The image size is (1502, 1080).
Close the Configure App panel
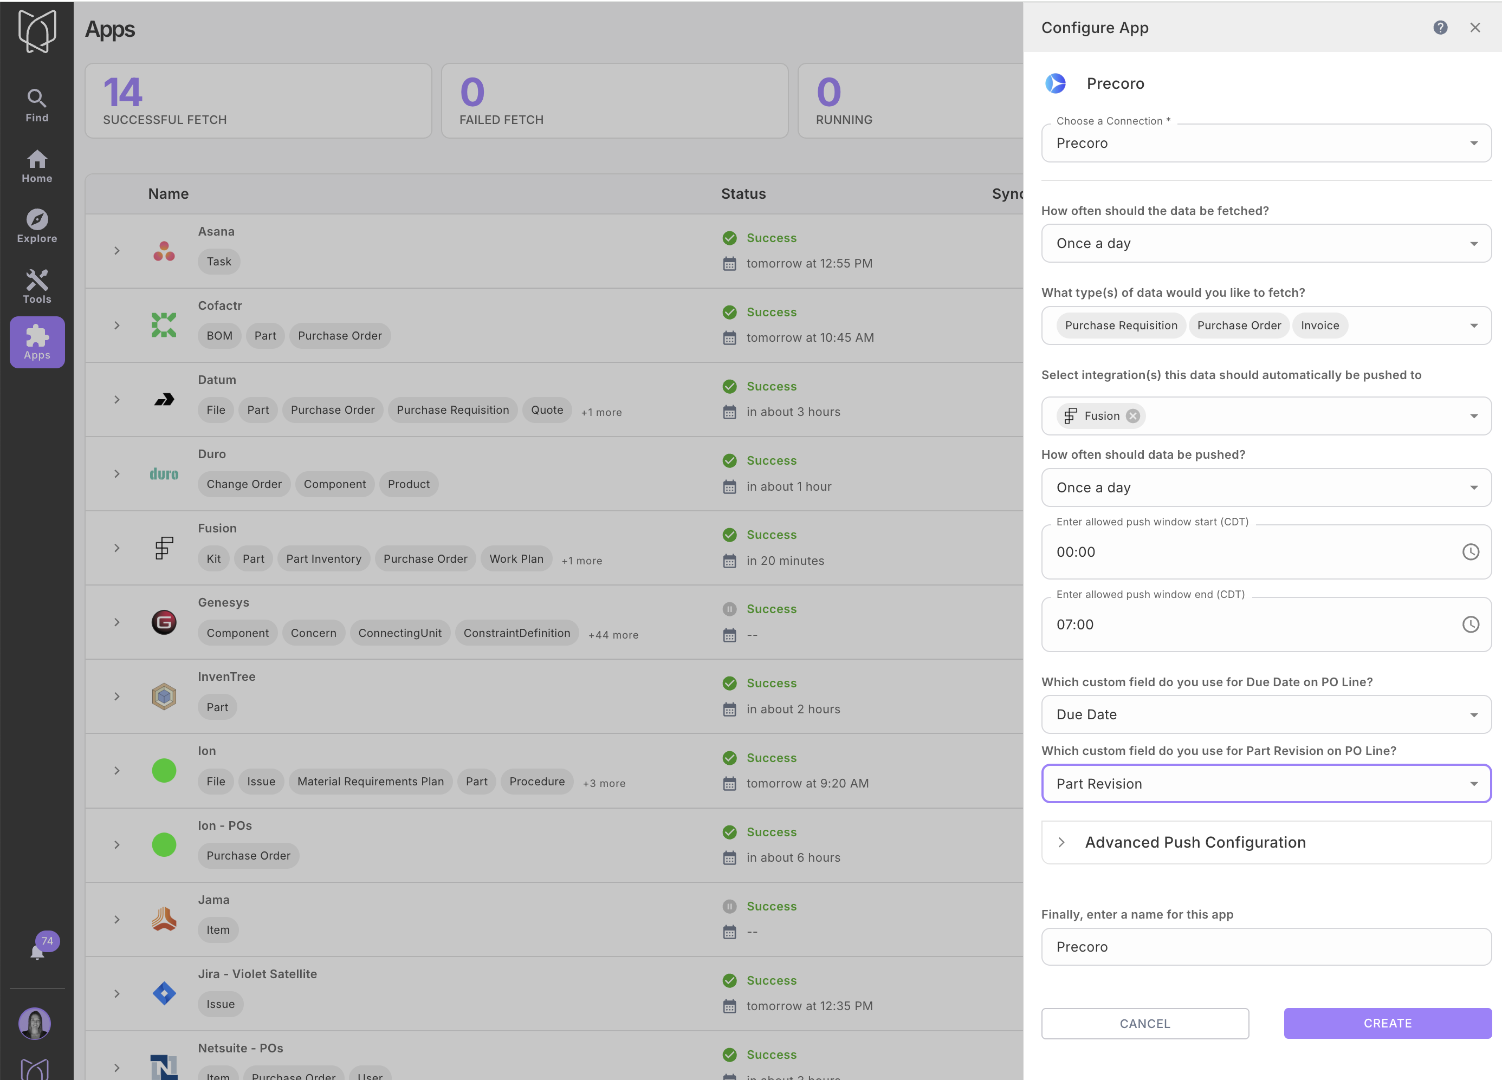[x=1475, y=27]
